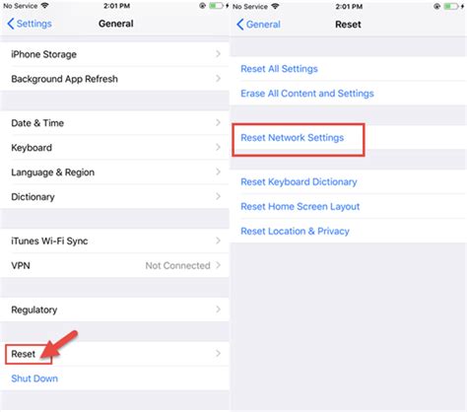
Task: Tap the Wi-Fi icon in right status bar
Action: pos(275,6)
